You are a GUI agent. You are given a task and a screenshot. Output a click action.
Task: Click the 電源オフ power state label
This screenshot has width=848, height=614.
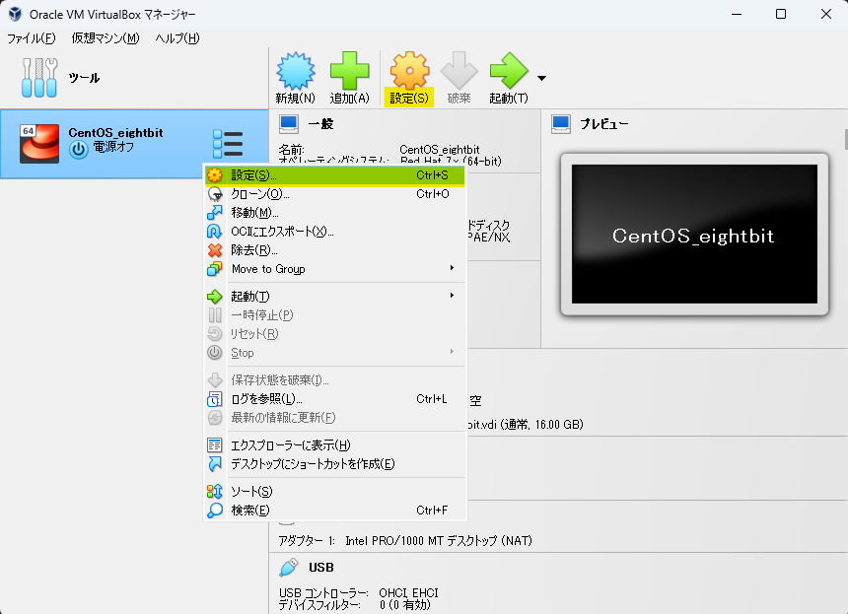click(113, 147)
